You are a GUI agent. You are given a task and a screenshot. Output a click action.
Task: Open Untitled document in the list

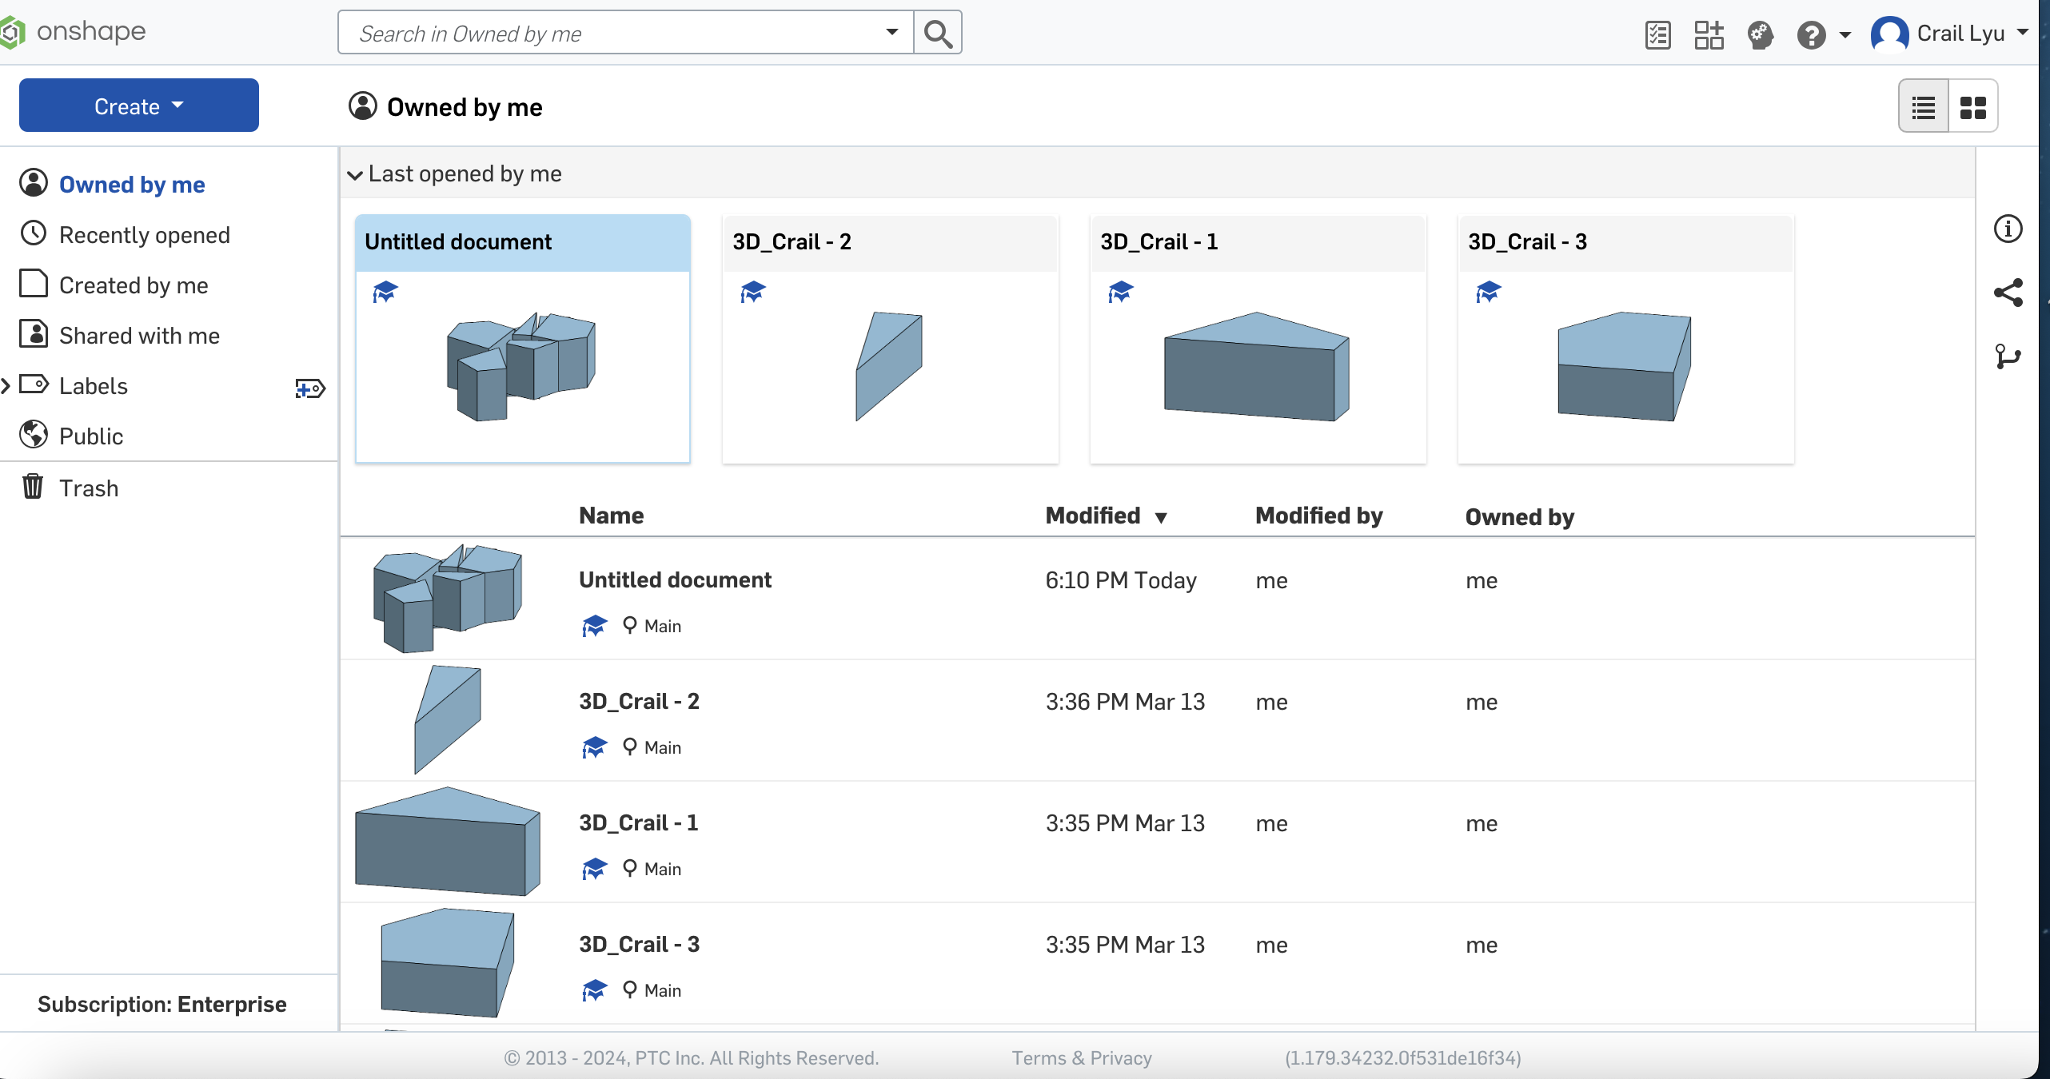click(x=675, y=579)
